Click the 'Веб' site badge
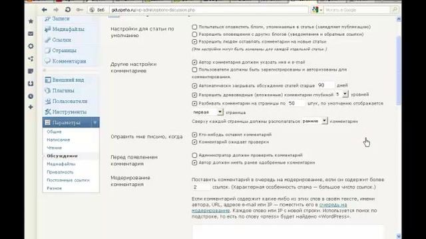This screenshot has height=239, width=426. pyautogui.click(x=97, y=10)
